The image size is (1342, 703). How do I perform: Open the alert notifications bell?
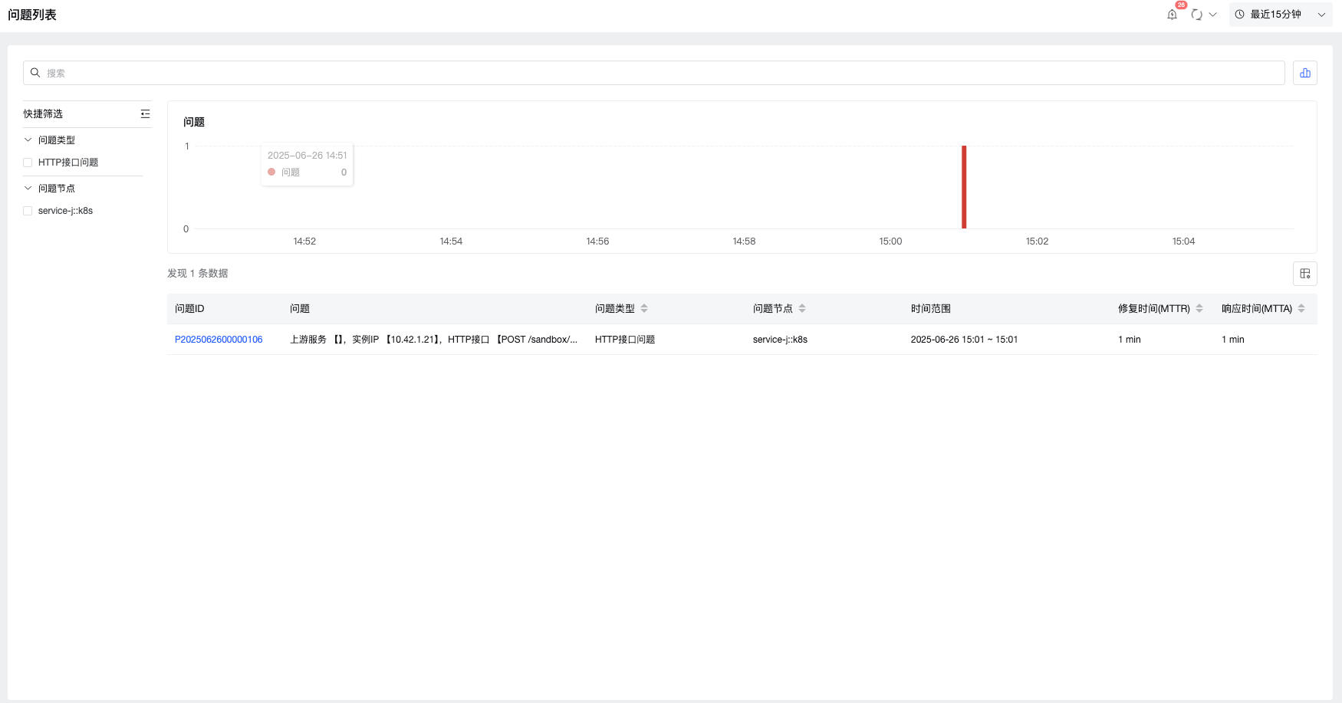(x=1172, y=15)
